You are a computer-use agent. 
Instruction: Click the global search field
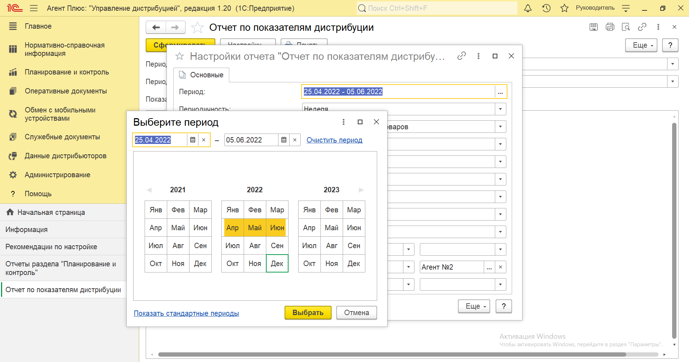[437, 8]
